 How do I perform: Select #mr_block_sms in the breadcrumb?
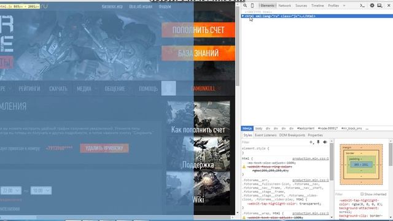click(351, 128)
